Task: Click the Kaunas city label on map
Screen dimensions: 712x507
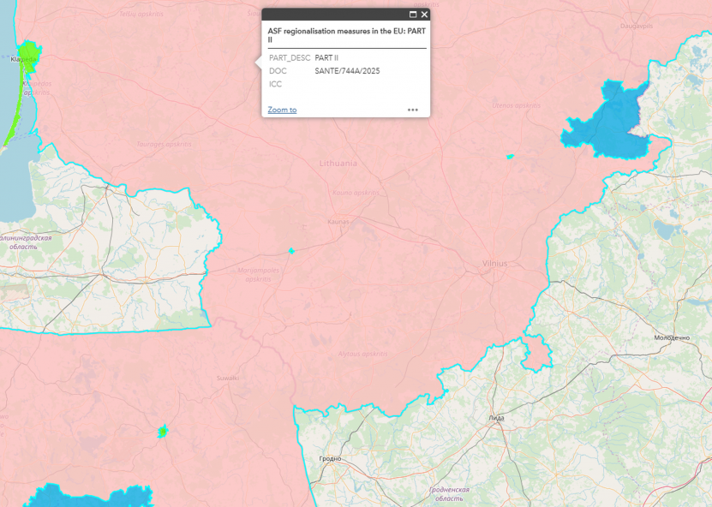Action: pyautogui.click(x=338, y=222)
